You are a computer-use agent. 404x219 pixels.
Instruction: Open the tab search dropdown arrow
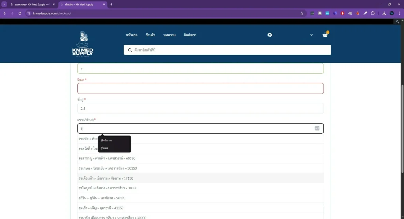pyautogui.click(x=4, y=4)
